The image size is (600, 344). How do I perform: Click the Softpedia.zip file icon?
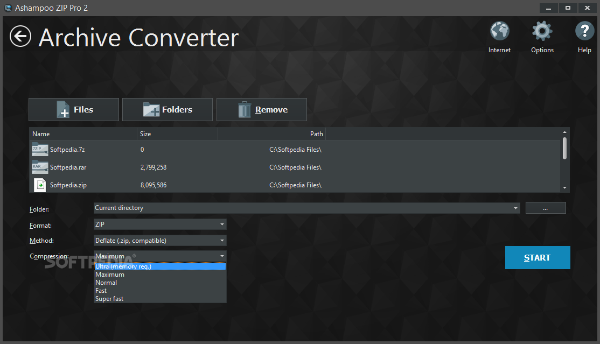pos(40,185)
